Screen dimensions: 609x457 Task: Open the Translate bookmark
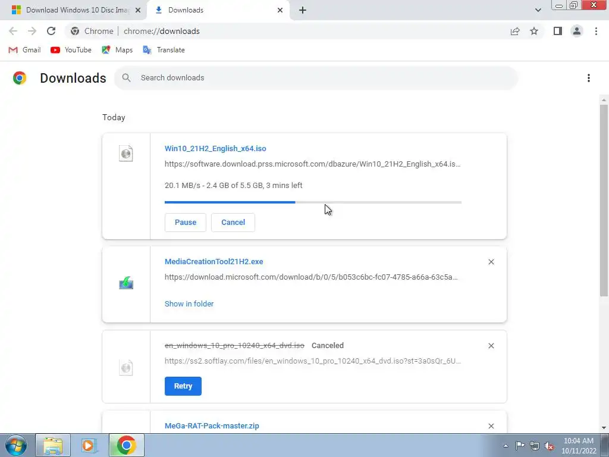pyautogui.click(x=164, y=50)
